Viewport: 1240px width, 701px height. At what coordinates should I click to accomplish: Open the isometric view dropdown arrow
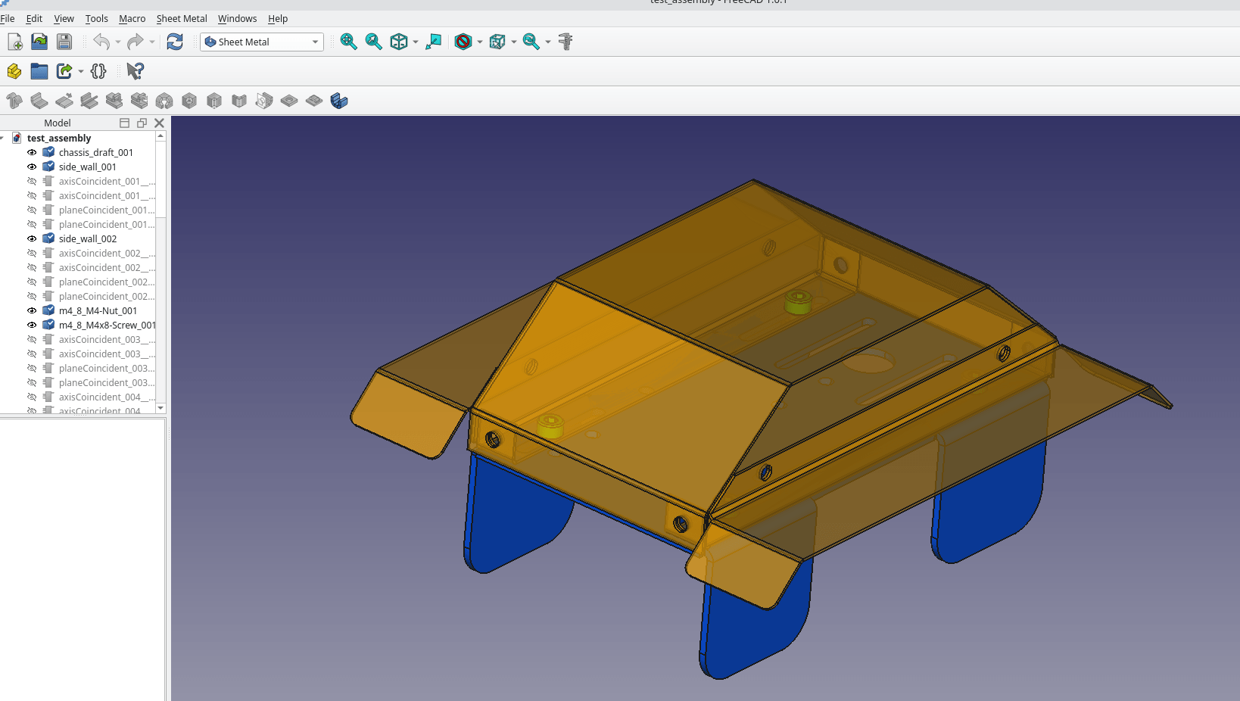tap(414, 42)
